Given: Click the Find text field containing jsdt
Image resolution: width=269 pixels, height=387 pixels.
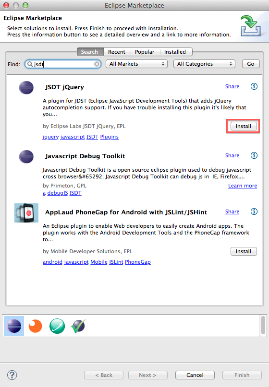Looking at the screenshot, I should click(x=63, y=64).
